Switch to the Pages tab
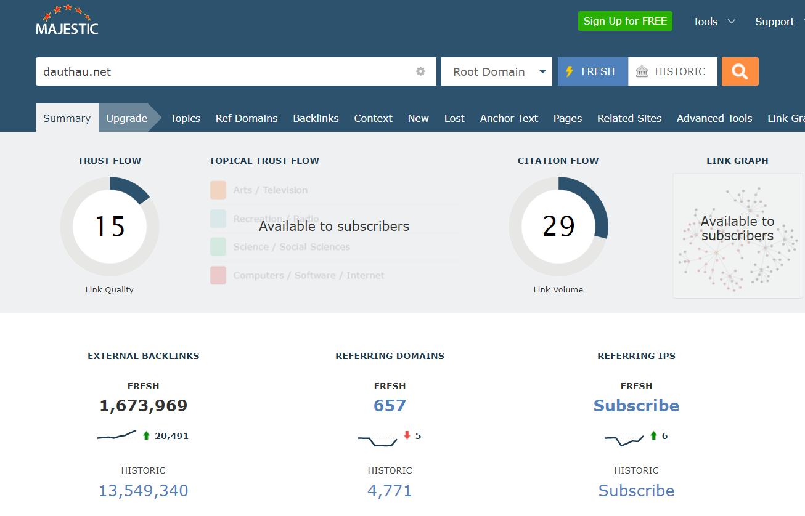Image resolution: width=805 pixels, height=516 pixels. coord(568,118)
